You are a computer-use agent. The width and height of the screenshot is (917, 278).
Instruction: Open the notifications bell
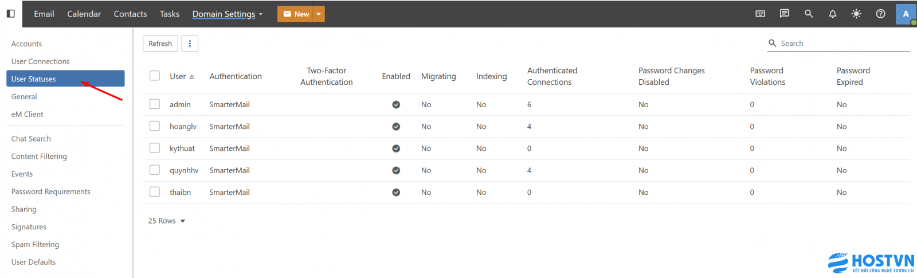point(833,14)
